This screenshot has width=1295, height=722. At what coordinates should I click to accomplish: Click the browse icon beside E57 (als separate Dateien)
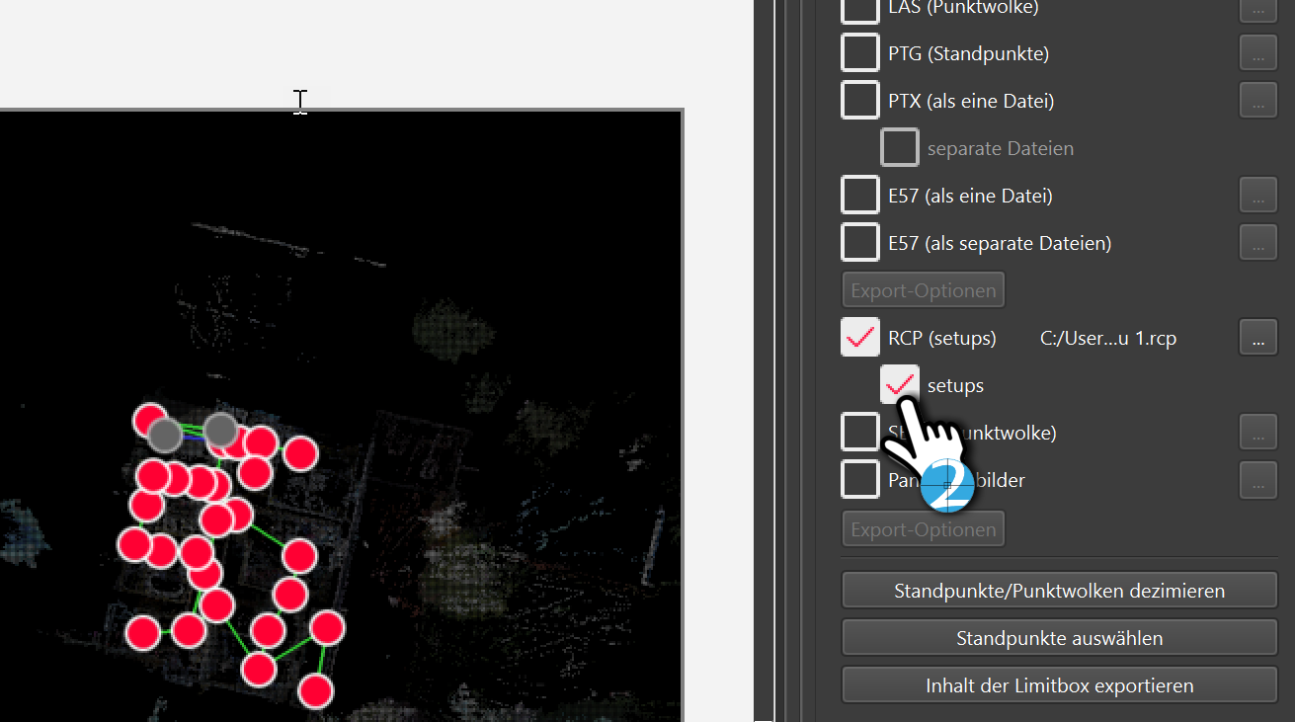pos(1257,242)
